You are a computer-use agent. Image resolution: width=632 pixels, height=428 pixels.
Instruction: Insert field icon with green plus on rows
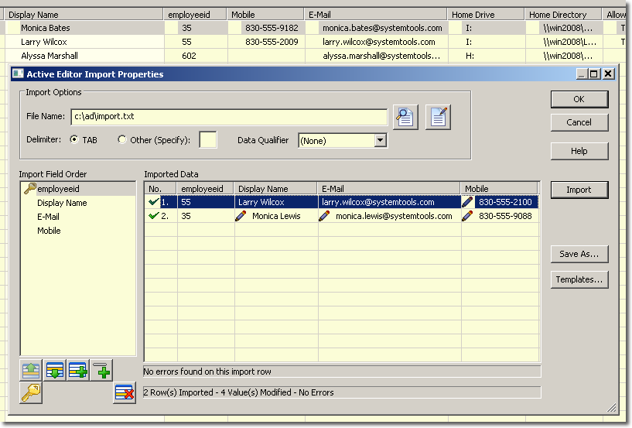pos(78,370)
